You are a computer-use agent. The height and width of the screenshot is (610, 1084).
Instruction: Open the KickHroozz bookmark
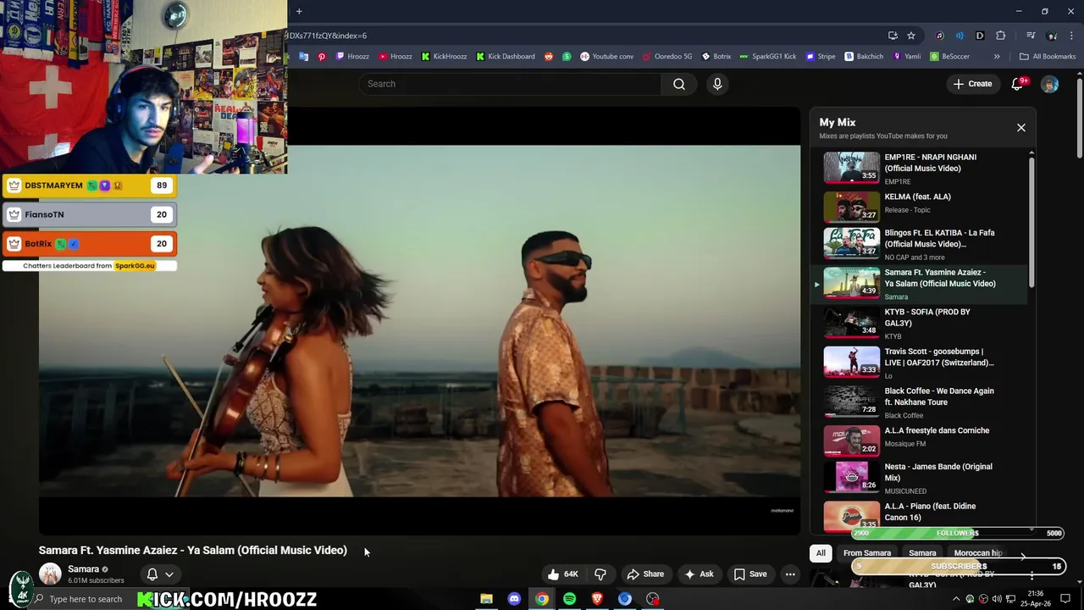444,57
